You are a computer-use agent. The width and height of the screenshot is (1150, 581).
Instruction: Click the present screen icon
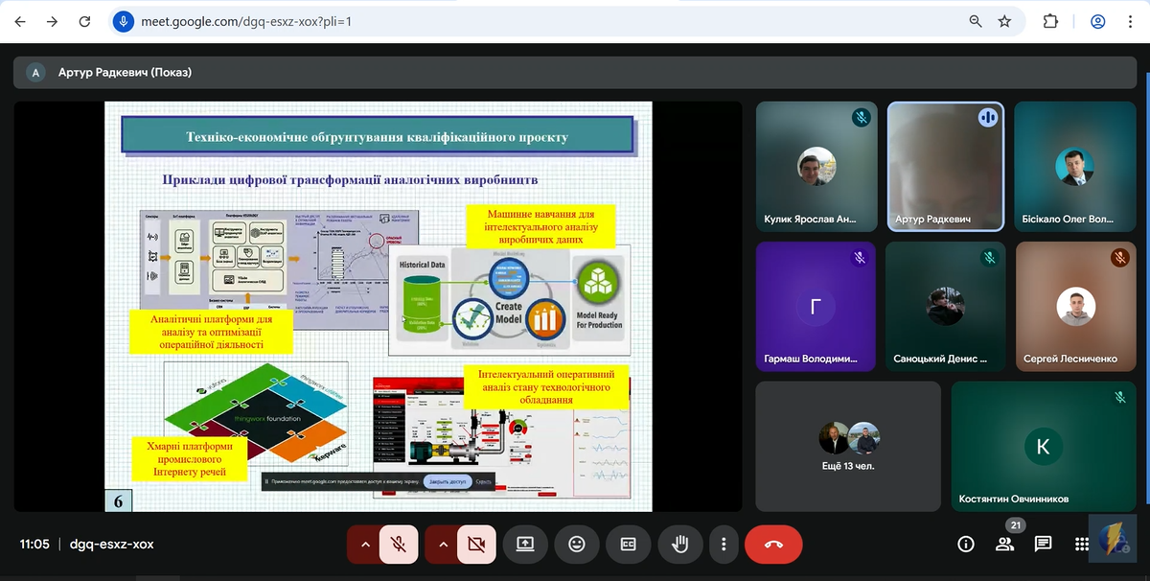pyautogui.click(x=525, y=544)
